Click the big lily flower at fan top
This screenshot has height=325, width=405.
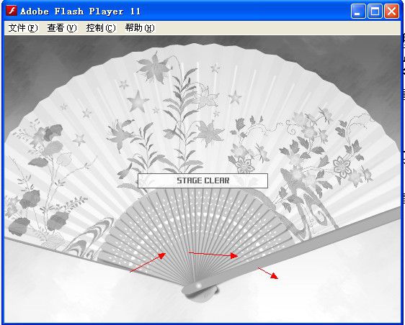coord(154,67)
